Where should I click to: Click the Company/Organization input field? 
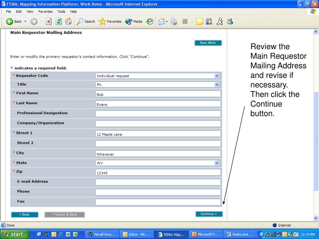(x=158, y=124)
